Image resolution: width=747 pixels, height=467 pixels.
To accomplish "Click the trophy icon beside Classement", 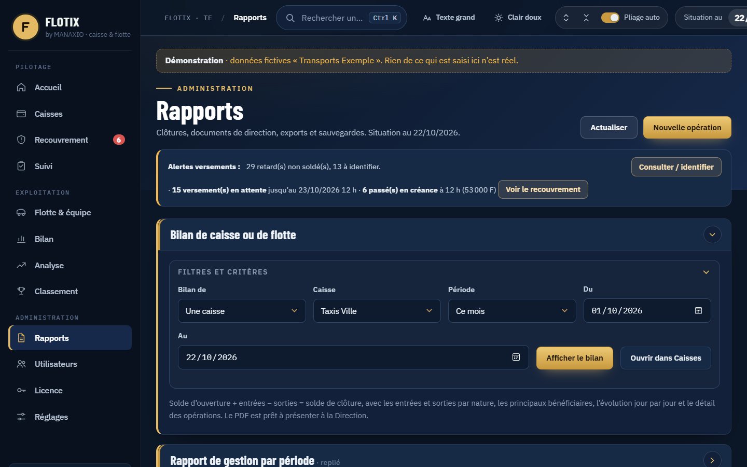I will (x=21, y=291).
